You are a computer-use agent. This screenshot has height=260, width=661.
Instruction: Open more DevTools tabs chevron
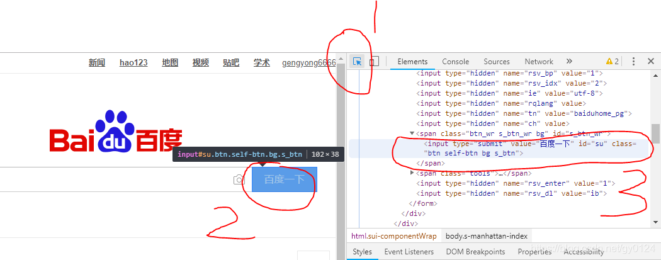pyautogui.click(x=569, y=62)
